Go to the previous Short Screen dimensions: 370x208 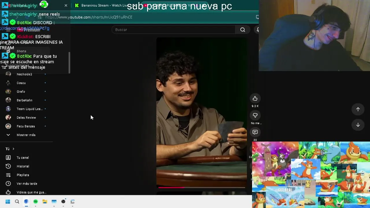coord(358,109)
